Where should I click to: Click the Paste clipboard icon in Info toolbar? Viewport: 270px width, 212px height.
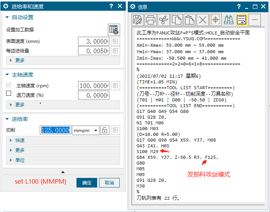[x=190, y=20]
